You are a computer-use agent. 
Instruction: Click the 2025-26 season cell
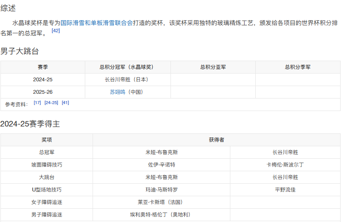point(43,92)
